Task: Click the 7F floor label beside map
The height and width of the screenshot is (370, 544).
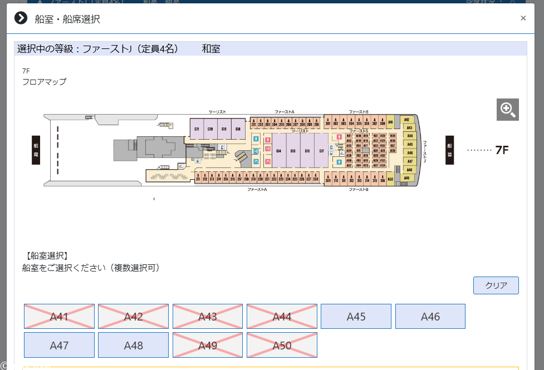Action: click(x=502, y=150)
